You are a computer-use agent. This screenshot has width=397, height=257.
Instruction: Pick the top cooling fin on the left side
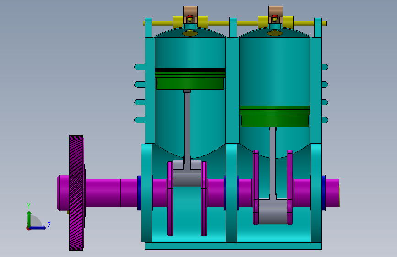coord(140,67)
